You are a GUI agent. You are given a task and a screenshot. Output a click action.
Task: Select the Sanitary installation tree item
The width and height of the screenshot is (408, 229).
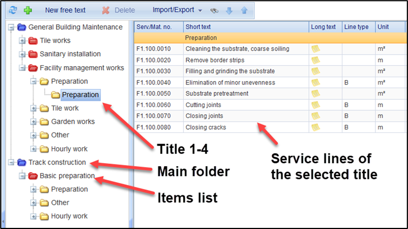point(70,54)
